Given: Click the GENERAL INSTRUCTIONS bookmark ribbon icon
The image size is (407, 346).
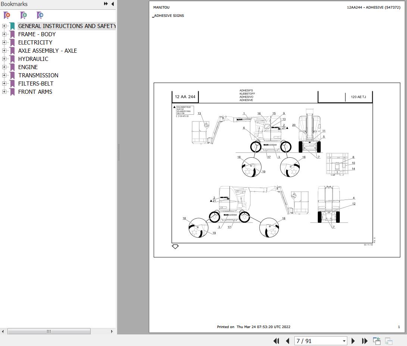Looking at the screenshot, I should point(12,26).
